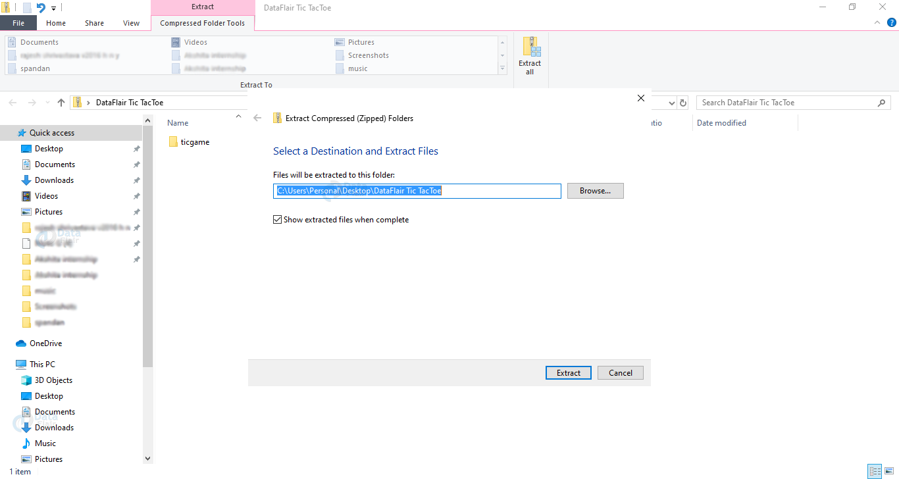Click the DataFlair Tic TacToe breadcrumb

130,103
